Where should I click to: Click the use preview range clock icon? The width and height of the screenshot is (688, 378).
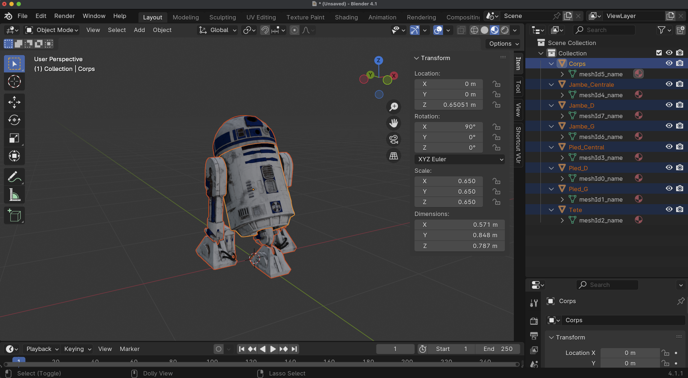pos(423,349)
